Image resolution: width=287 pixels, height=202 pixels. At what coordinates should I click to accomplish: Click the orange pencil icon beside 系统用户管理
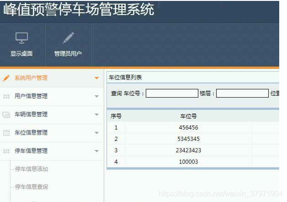coord(6,78)
